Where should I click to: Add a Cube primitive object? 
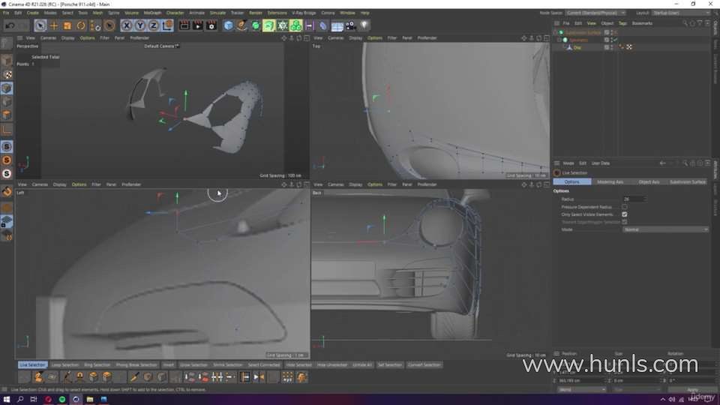[x=228, y=25]
